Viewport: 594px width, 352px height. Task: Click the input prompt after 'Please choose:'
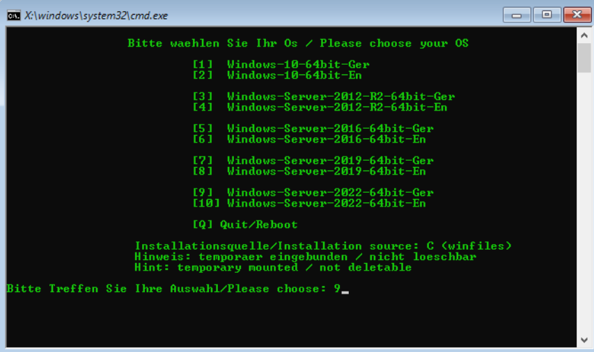pyautogui.click(x=341, y=289)
